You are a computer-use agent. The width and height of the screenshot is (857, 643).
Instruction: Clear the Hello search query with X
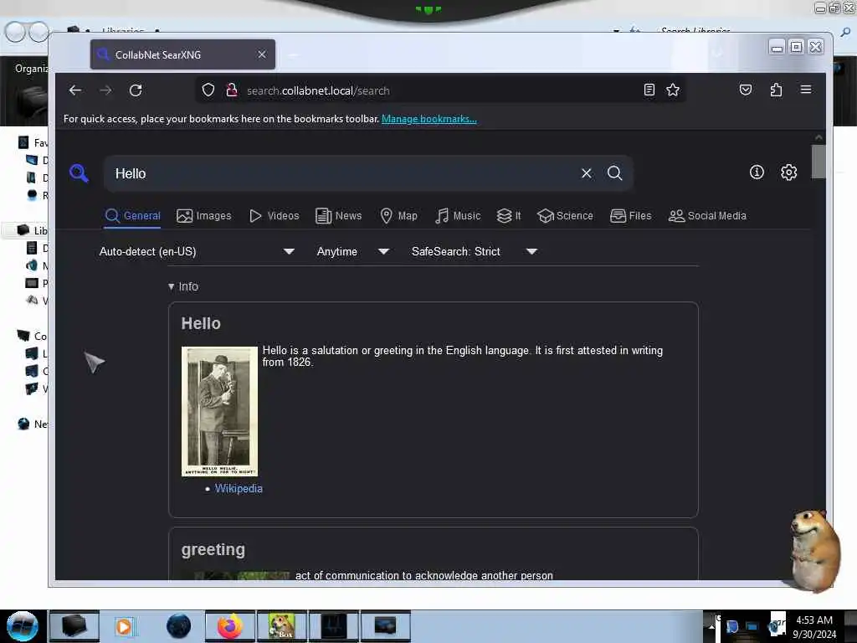[587, 173]
